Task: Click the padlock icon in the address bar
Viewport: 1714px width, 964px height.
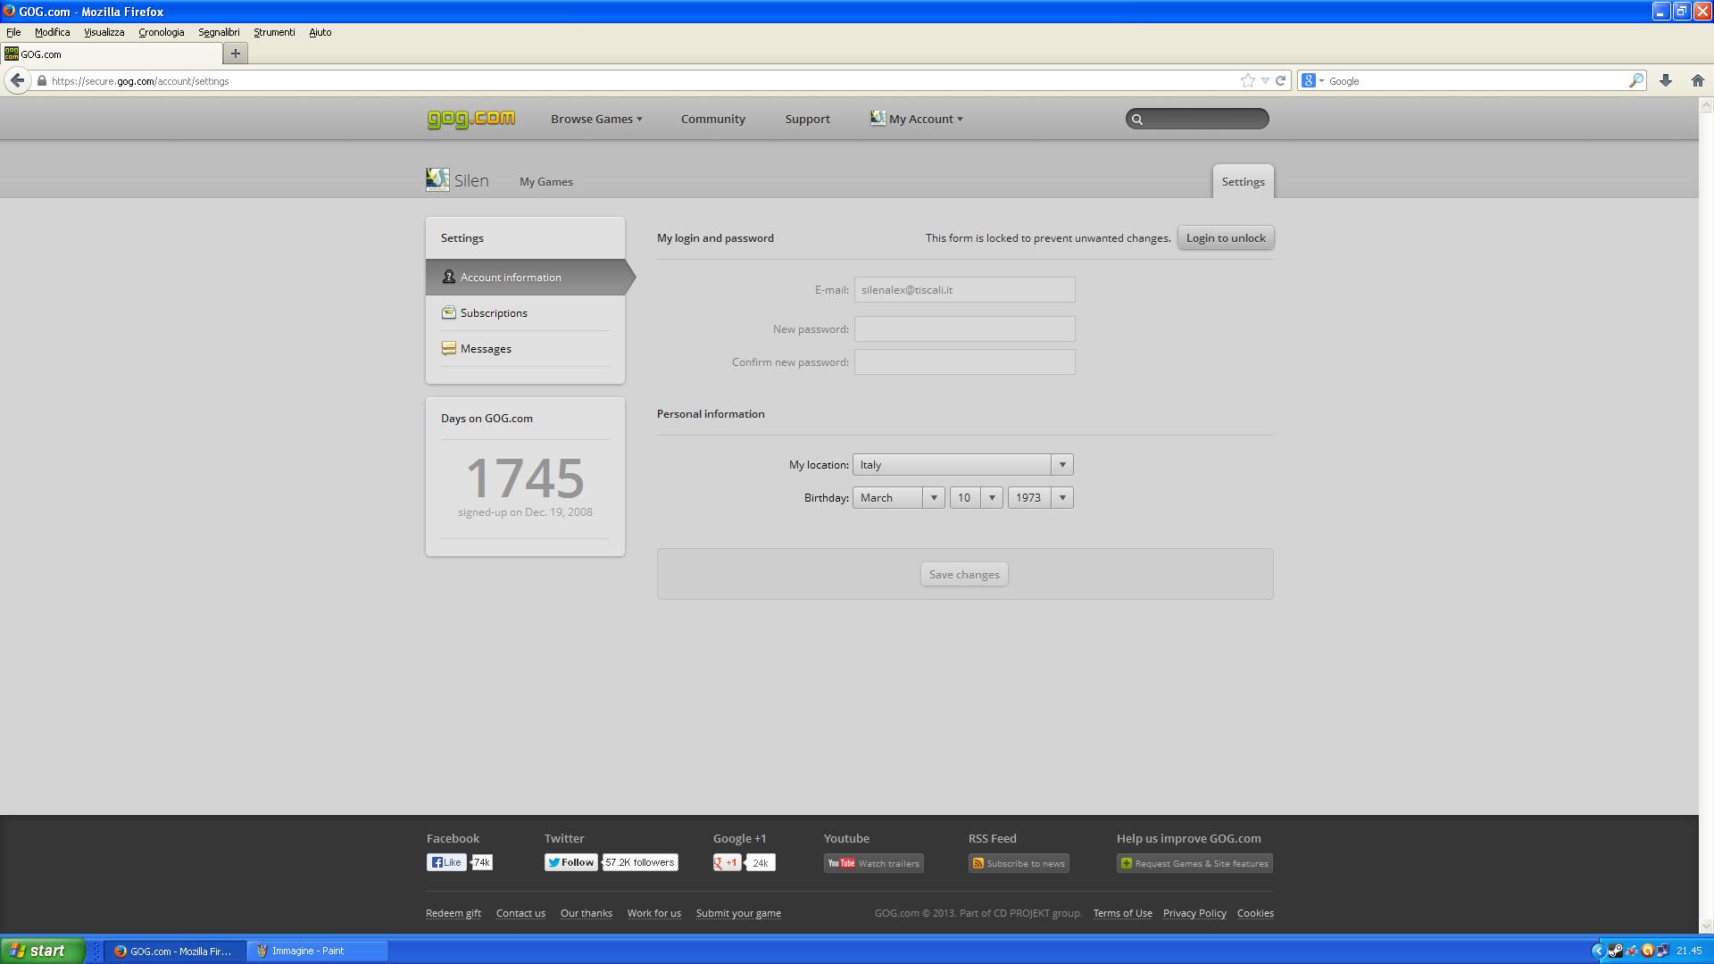Action: coord(42,80)
